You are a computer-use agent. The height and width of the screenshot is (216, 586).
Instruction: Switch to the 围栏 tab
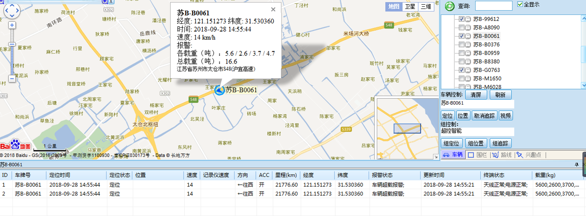pyautogui.click(x=477, y=155)
